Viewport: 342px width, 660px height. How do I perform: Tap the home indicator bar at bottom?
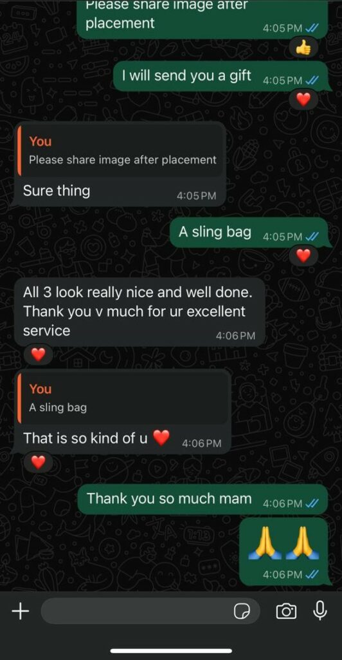pos(171,651)
